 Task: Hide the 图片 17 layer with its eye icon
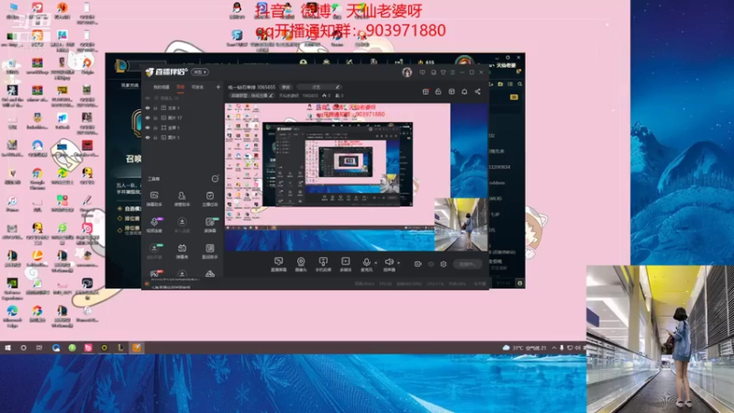(x=148, y=118)
